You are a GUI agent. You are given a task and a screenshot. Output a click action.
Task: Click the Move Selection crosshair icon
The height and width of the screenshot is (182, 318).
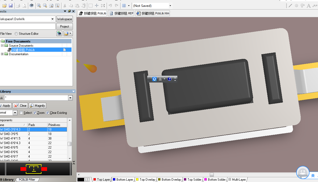click(x=97, y=6)
